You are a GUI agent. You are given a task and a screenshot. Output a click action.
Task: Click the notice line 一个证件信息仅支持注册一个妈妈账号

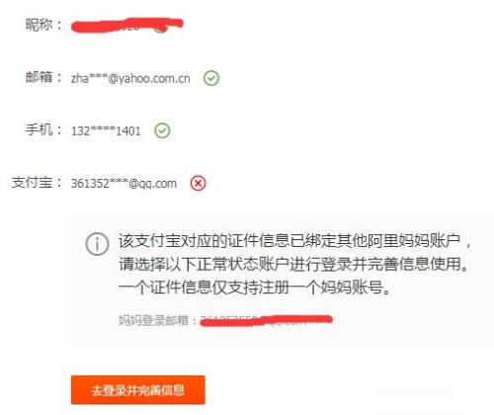coord(255,288)
